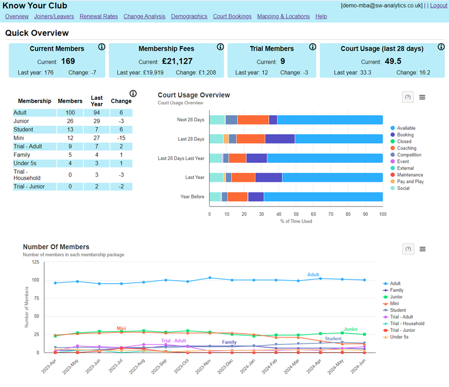Open Joiners/Leavers page

click(54, 16)
